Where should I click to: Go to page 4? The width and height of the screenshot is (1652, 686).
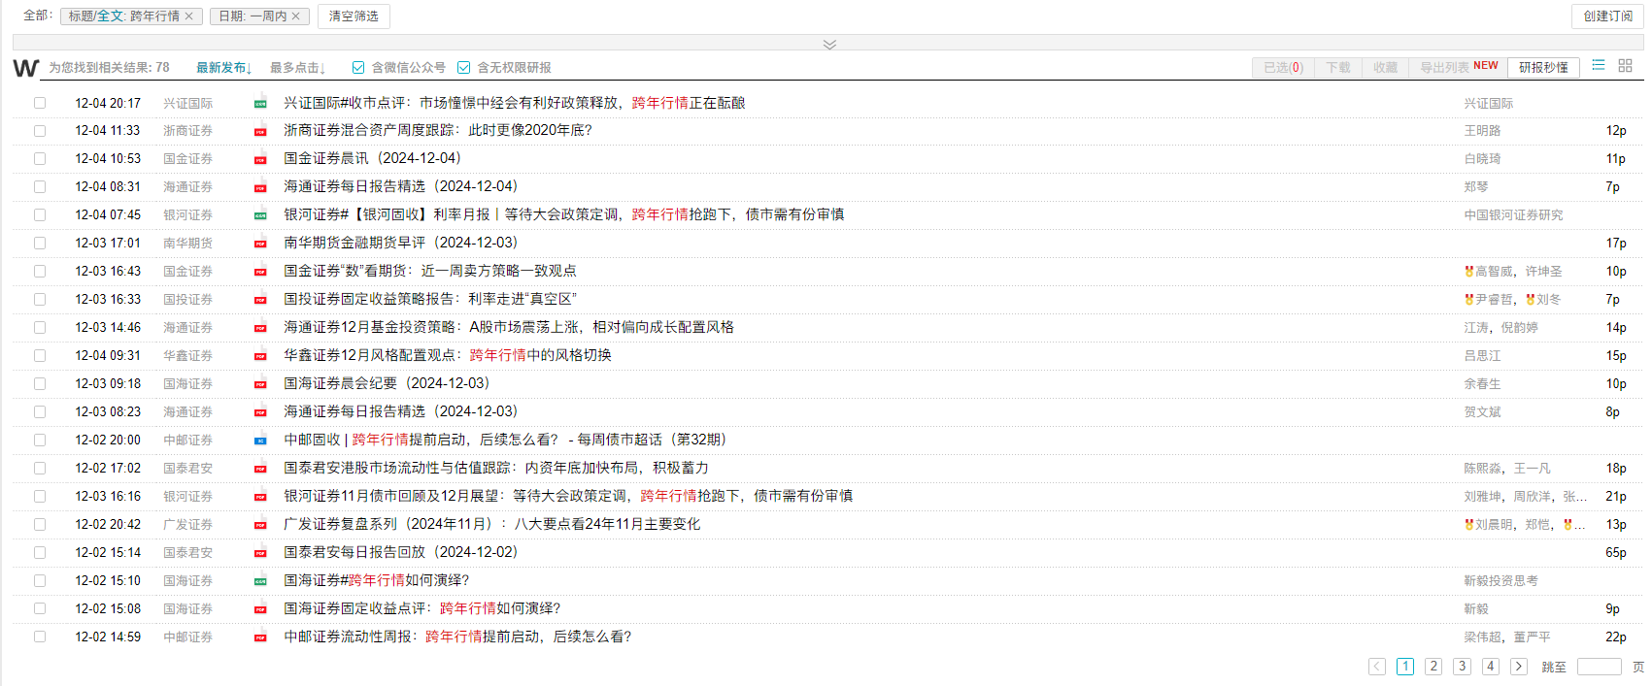[x=1491, y=667]
